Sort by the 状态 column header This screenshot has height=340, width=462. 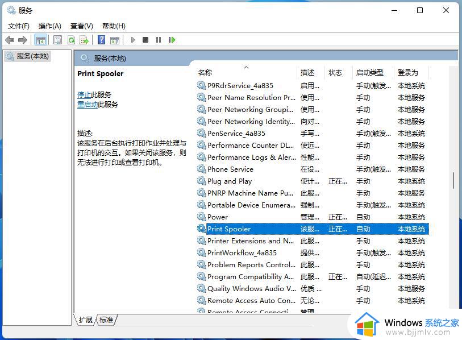coord(339,73)
